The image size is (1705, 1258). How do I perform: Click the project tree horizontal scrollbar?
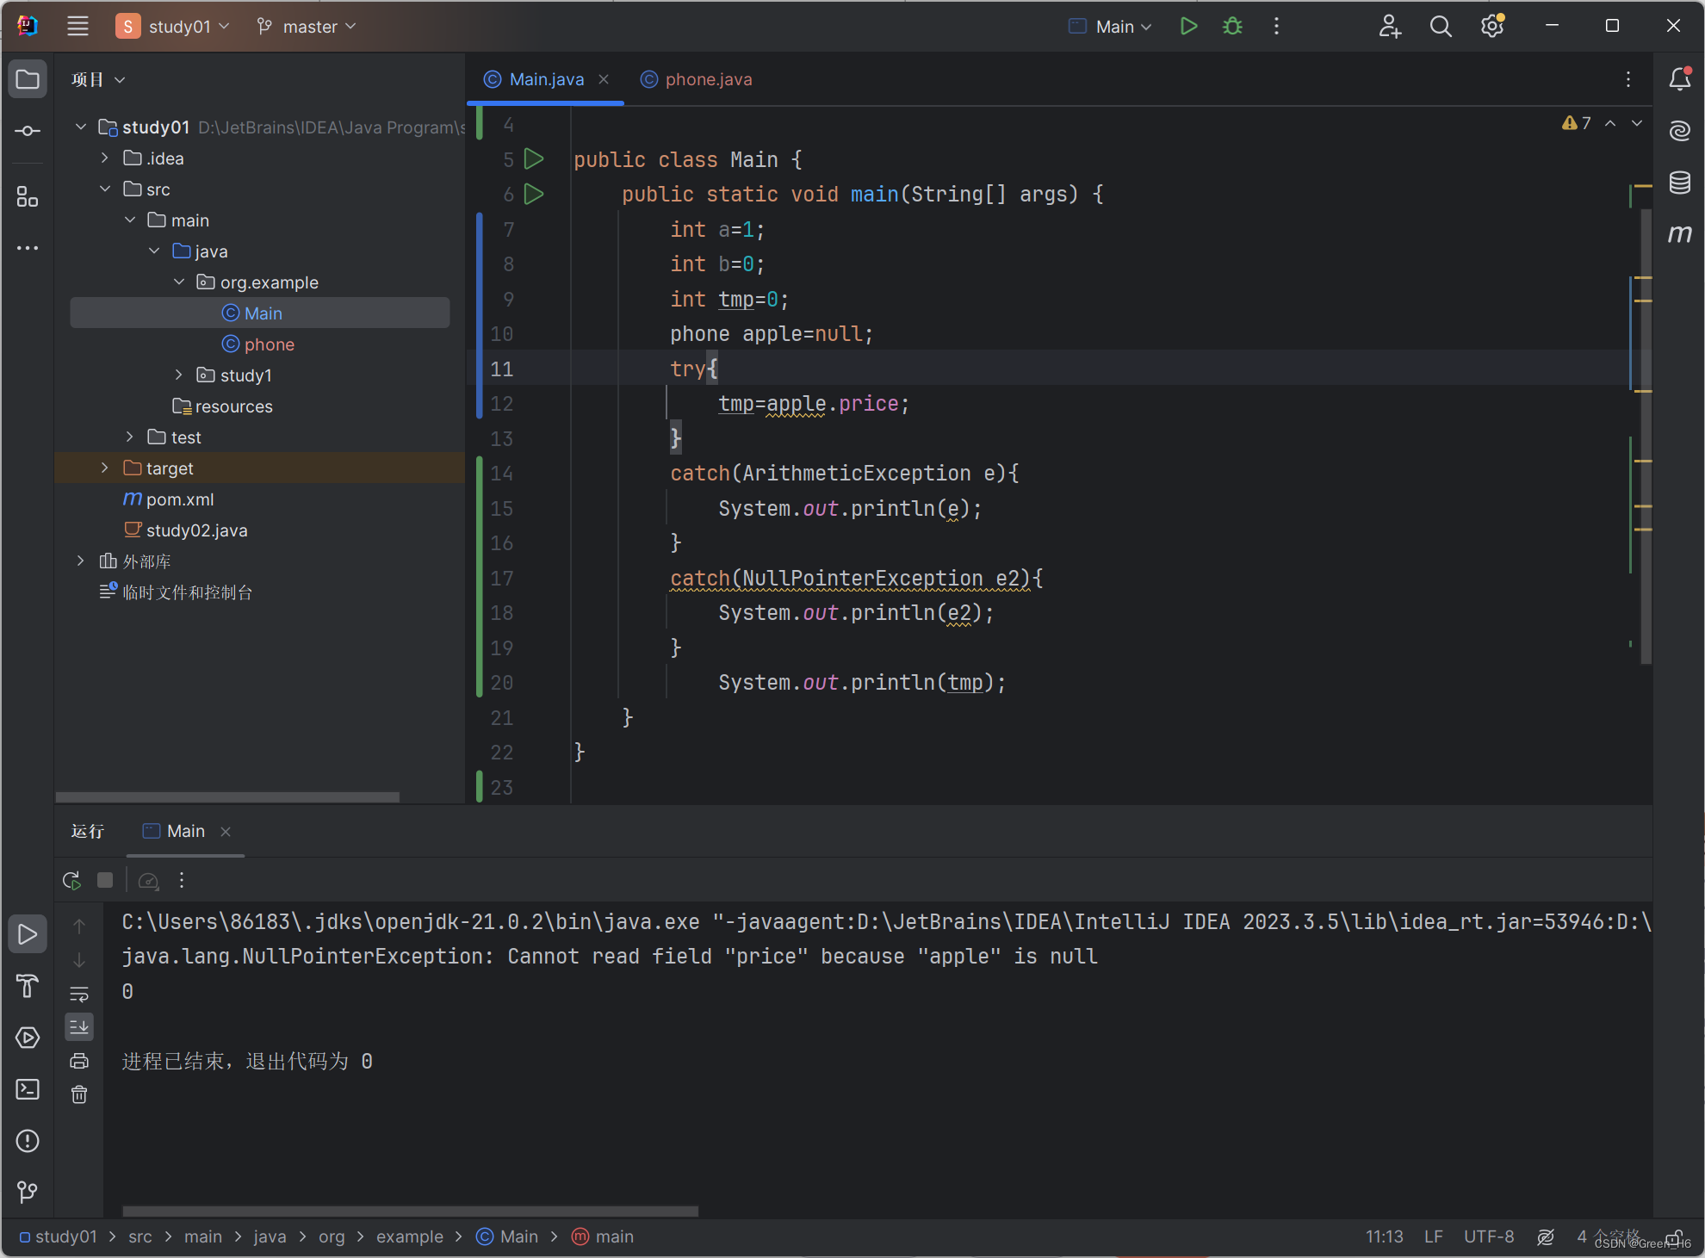(227, 797)
